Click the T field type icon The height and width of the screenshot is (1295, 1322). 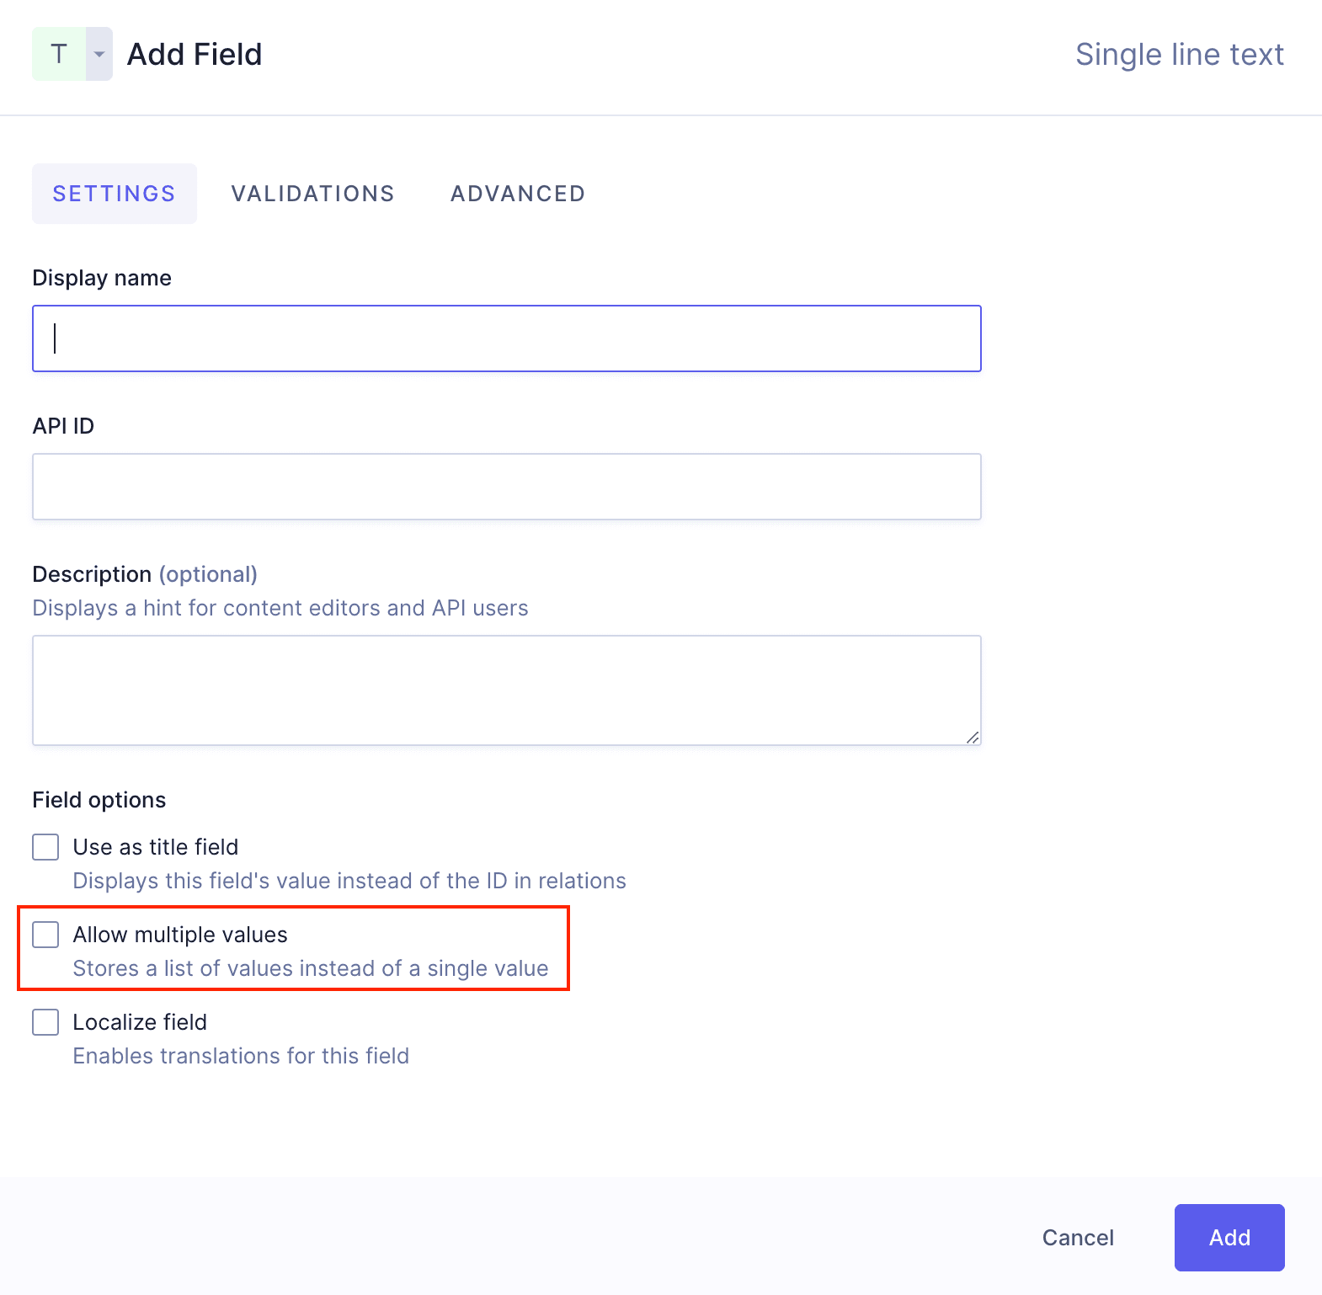(58, 53)
